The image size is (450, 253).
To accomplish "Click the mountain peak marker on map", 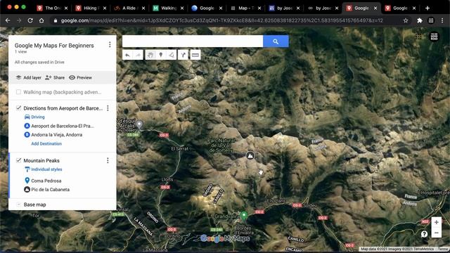I will (x=250, y=155).
